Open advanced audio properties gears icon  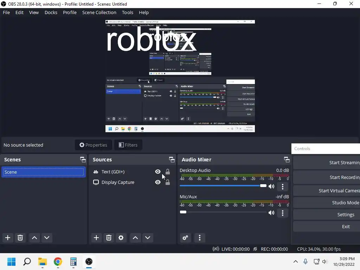tap(185, 238)
